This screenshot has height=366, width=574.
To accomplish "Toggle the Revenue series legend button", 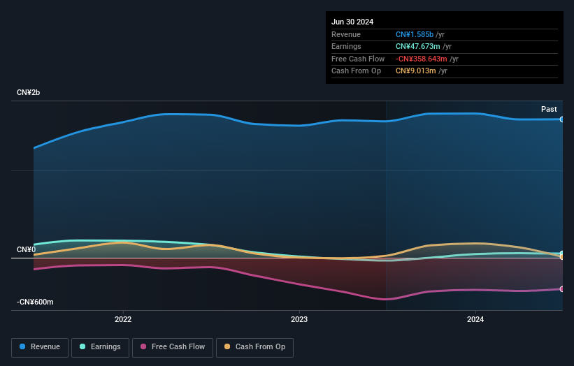I will pos(40,347).
